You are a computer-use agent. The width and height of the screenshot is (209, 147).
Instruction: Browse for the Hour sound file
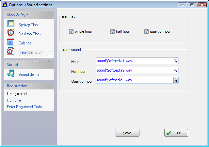point(176,61)
